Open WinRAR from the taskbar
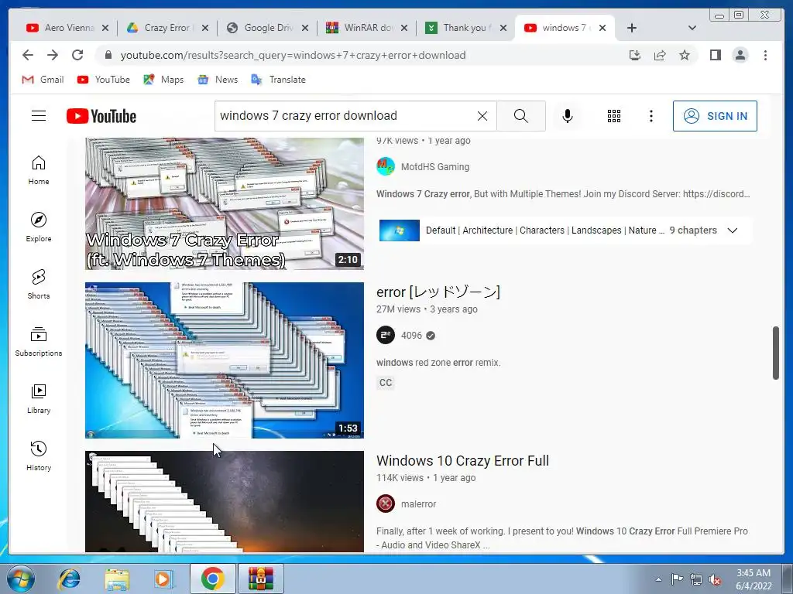The image size is (793, 594). pos(261,579)
